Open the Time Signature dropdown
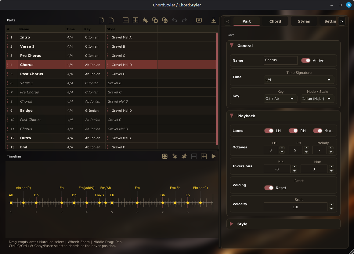Screen dimensions: 354x254 [x=299, y=80]
